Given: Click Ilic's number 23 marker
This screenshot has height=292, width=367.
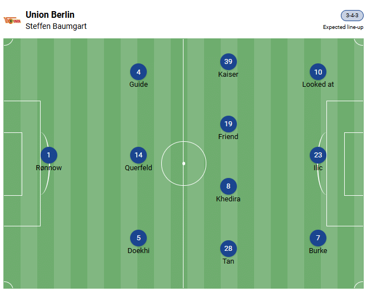Looking at the screenshot, I should click(318, 155).
